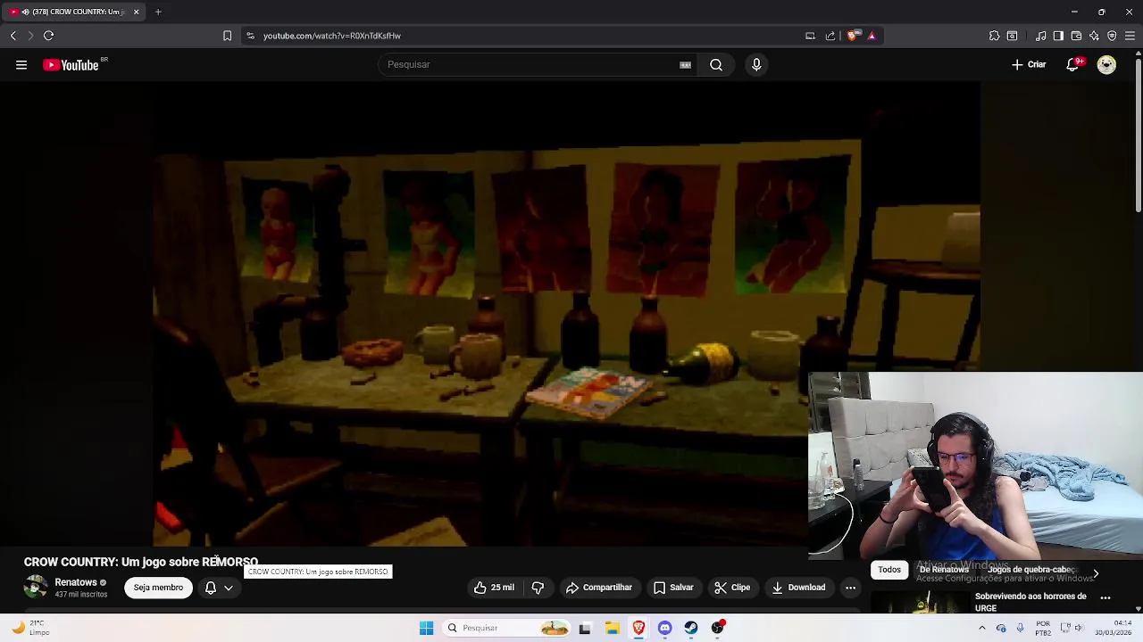Open File Explorer from taskbar
The image size is (1143, 642).
click(612, 628)
